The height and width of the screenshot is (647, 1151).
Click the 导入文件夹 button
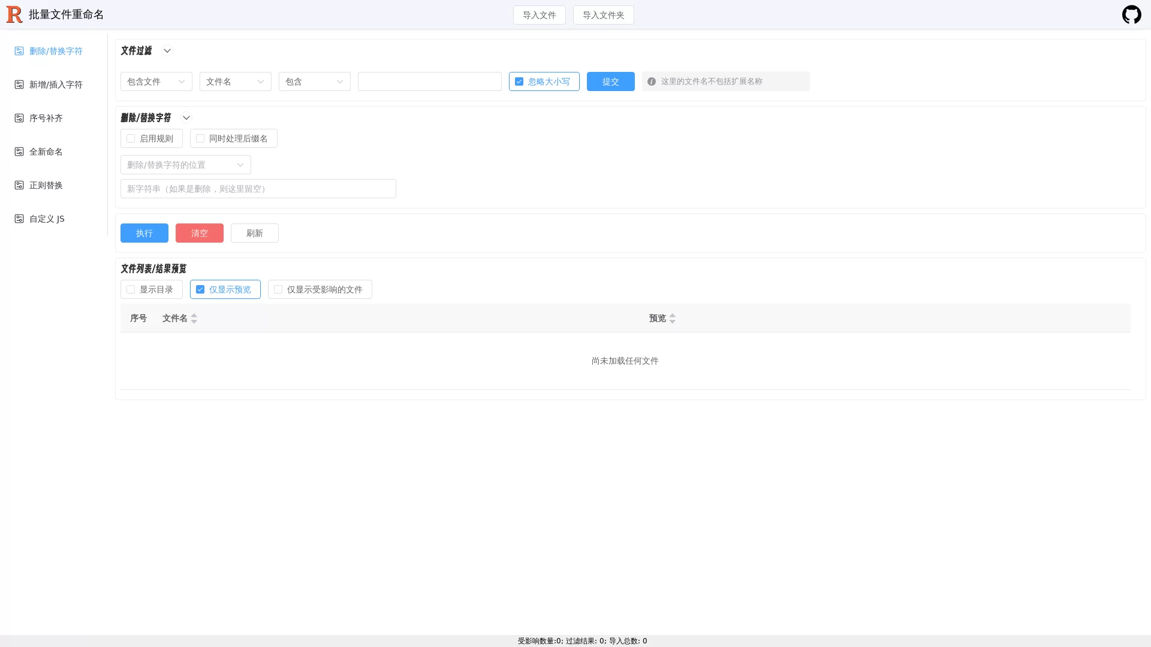pos(603,15)
